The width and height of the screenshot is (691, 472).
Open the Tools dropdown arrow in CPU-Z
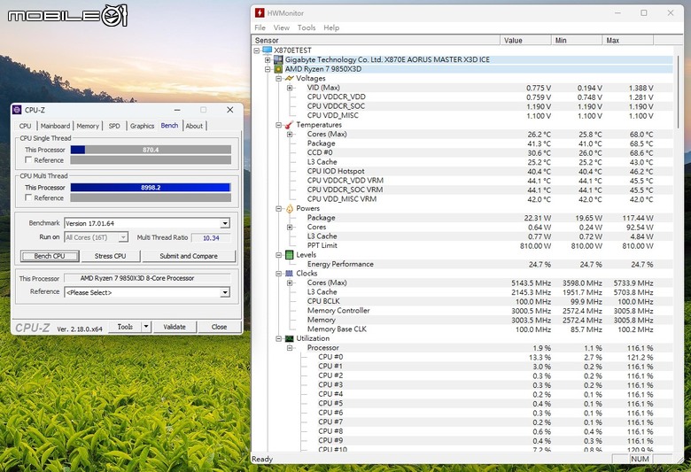146,327
